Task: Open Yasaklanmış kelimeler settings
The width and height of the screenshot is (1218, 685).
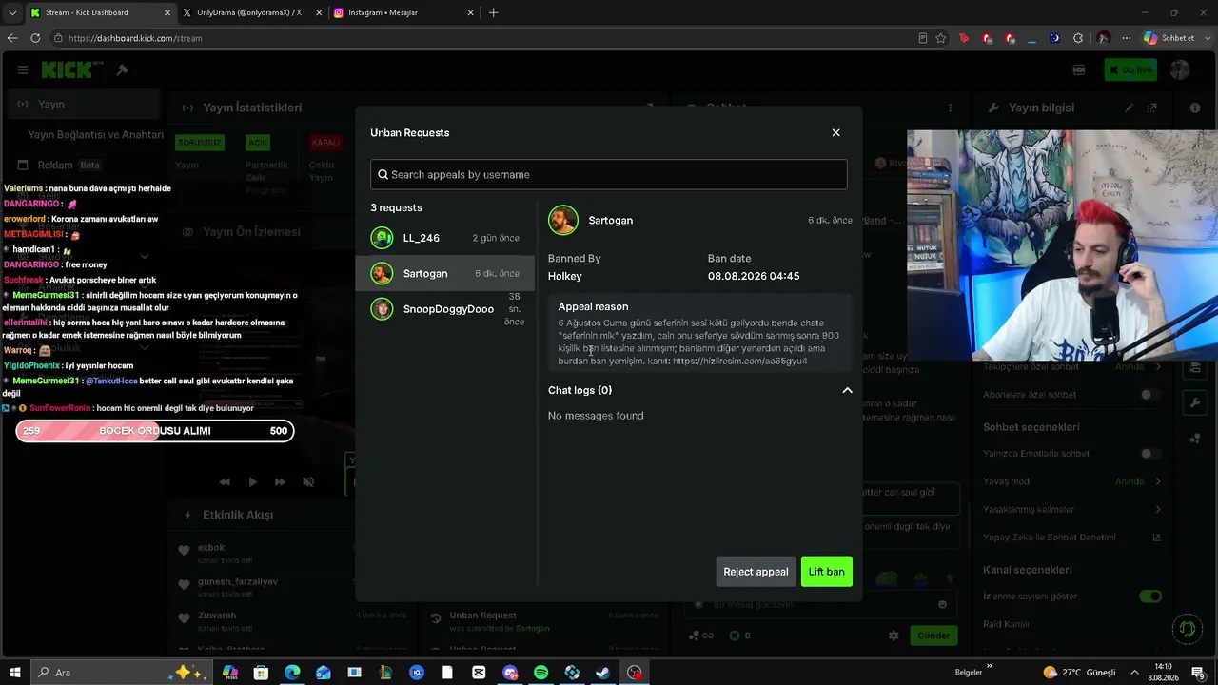Action: click(1072, 510)
